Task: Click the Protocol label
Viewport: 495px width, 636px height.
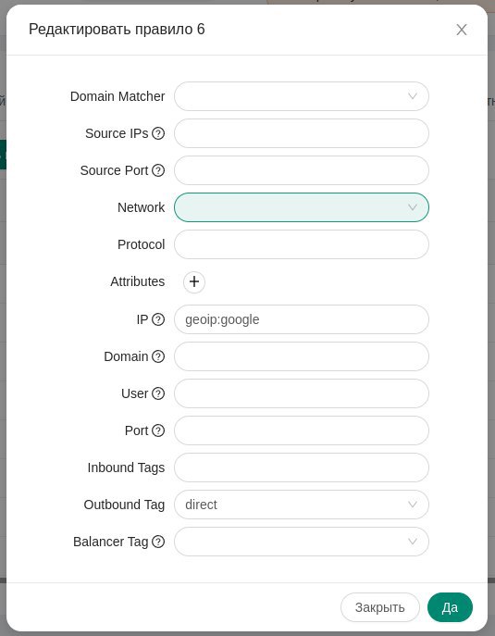Action: click(x=141, y=244)
